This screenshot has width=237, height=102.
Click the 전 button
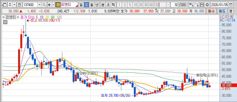point(19,5)
